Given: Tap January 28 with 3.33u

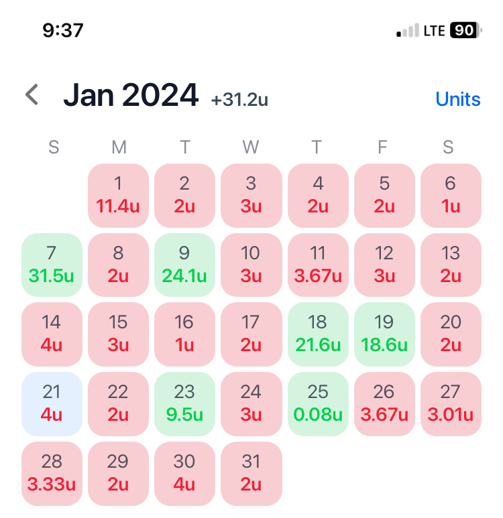Looking at the screenshot, I should [52, 474].
